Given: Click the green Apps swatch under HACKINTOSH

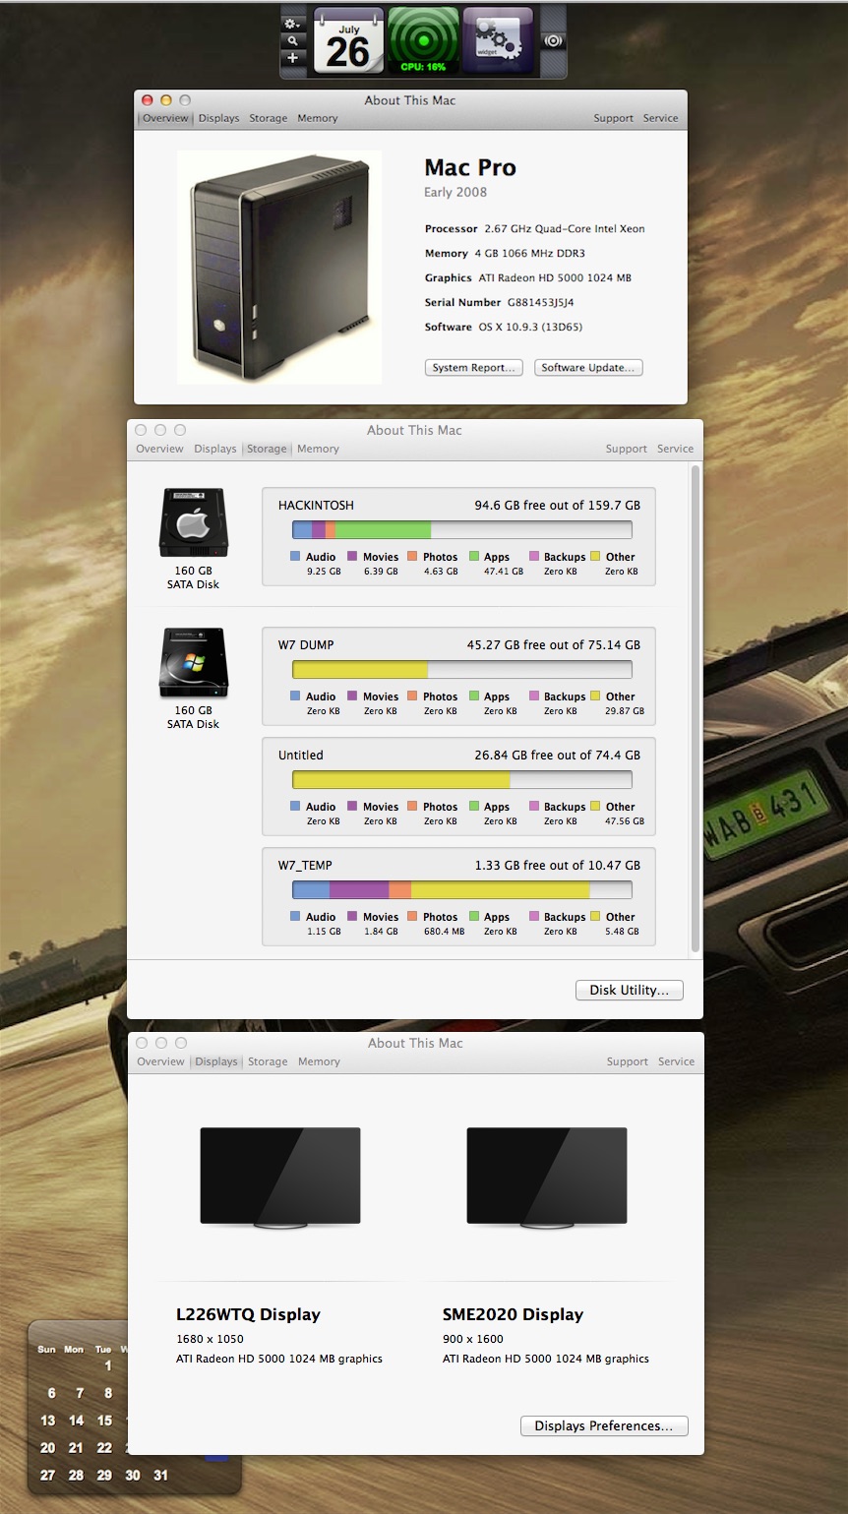Looking at the screenshot, I should coord(474,556).
